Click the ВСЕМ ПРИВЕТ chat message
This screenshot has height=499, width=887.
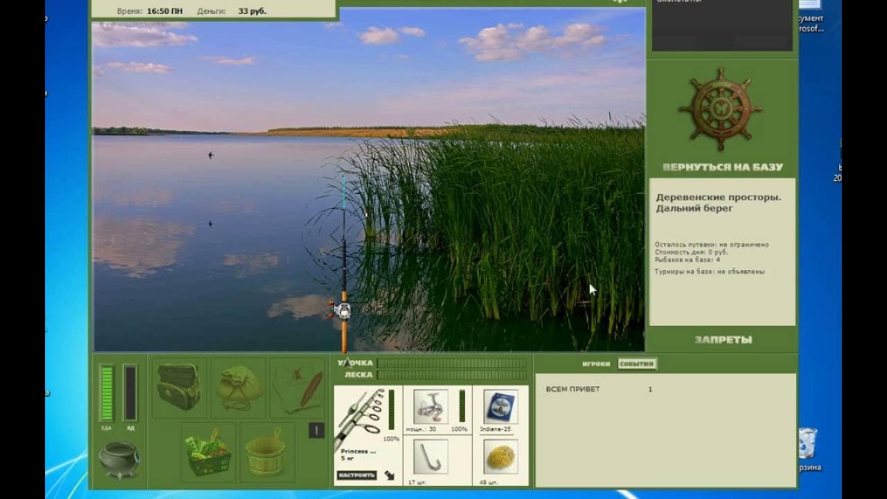(x=573, y=389)
